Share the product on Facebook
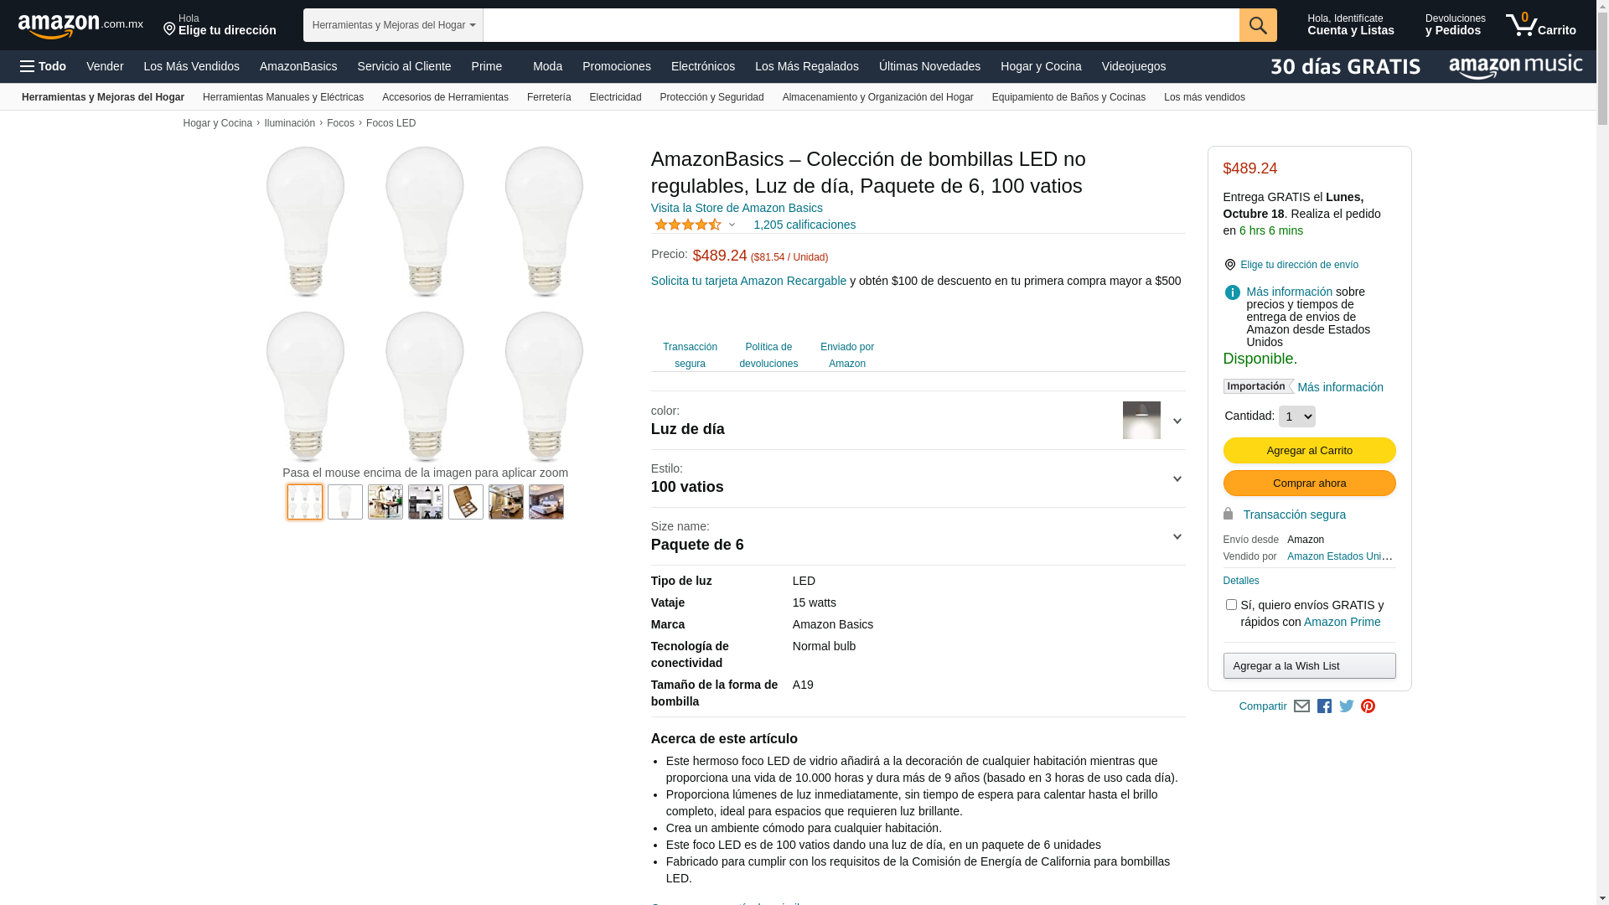1609x905 pixels. tap(1324, 706)
